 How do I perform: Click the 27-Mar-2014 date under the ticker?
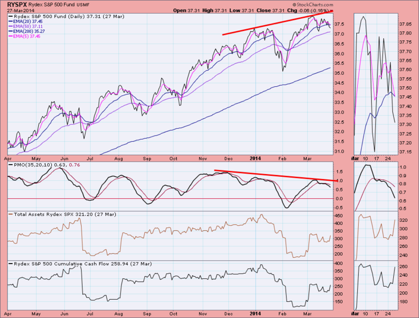(20, 10)
